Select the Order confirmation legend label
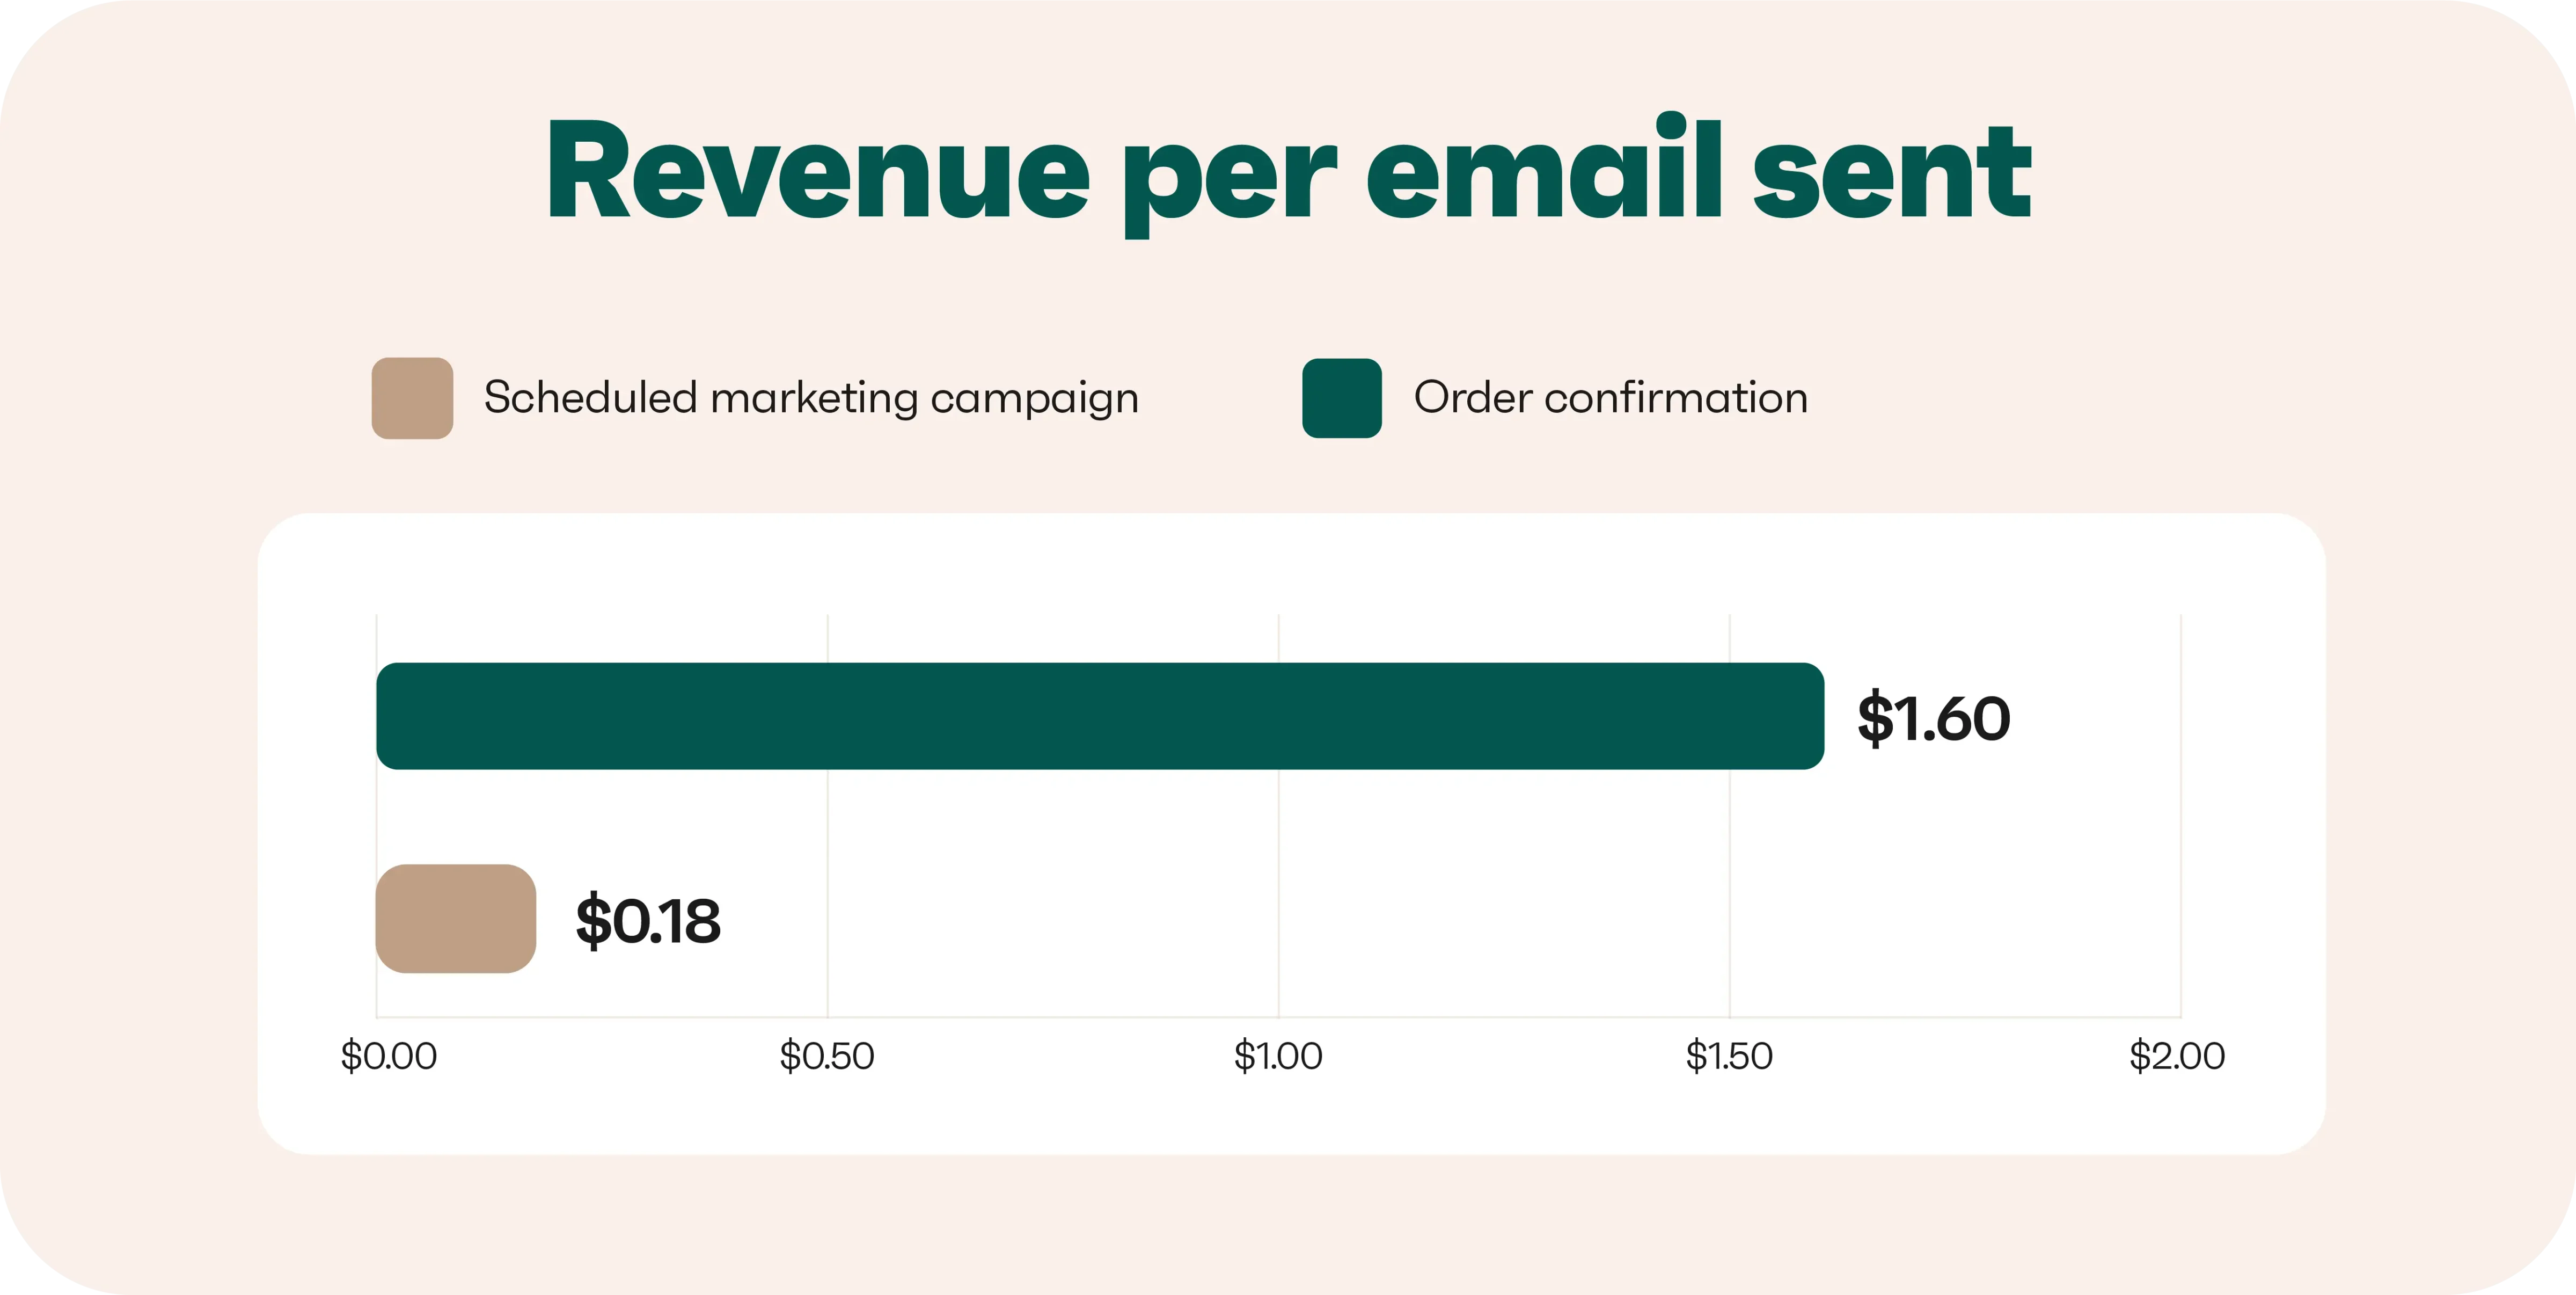Viewport: 2576px width, 1295px height. [x=1611, y=397]
